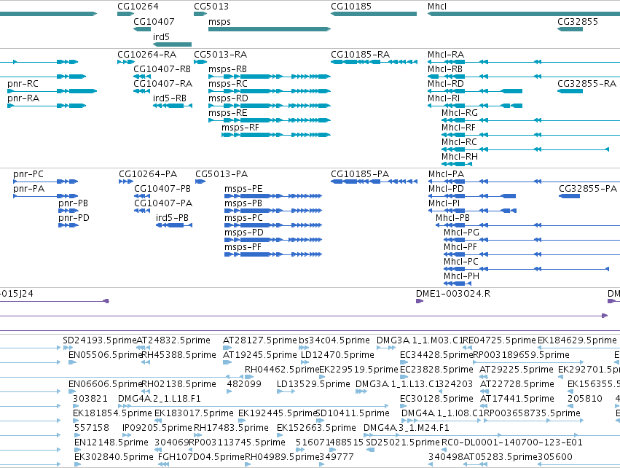Open protein label ird5-PB
The width and height of the screenshot is (620, 468).
coord(172,218)
